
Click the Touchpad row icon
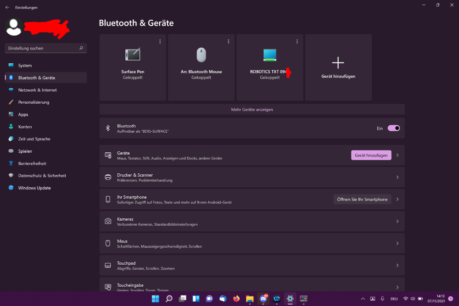[108, 265]
